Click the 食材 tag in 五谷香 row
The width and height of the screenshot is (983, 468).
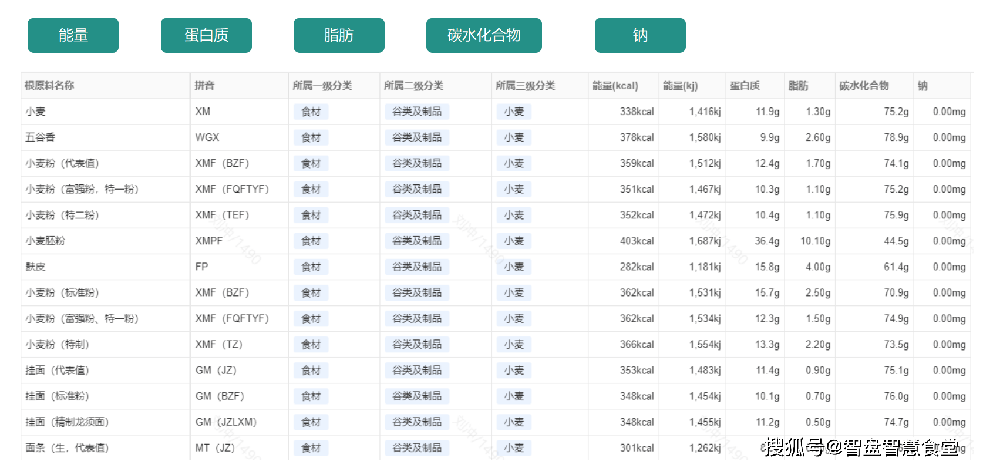pyautogui.click(x=311, y=137)
